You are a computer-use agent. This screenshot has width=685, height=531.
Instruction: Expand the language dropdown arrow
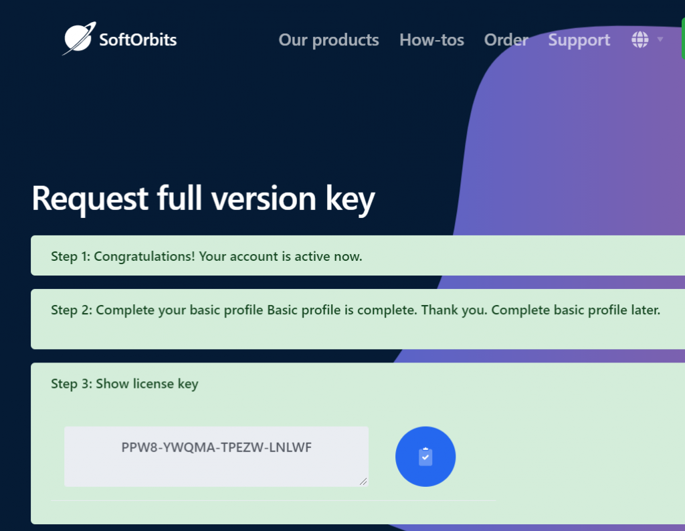click(660, 39)
